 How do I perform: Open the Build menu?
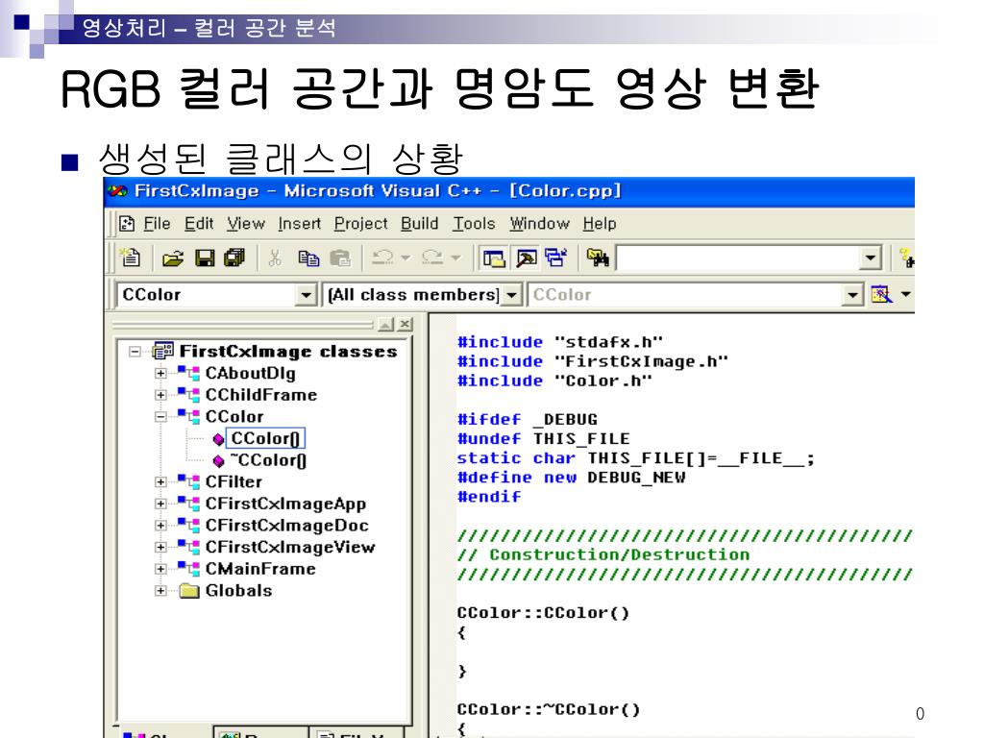tap(419, 223)
